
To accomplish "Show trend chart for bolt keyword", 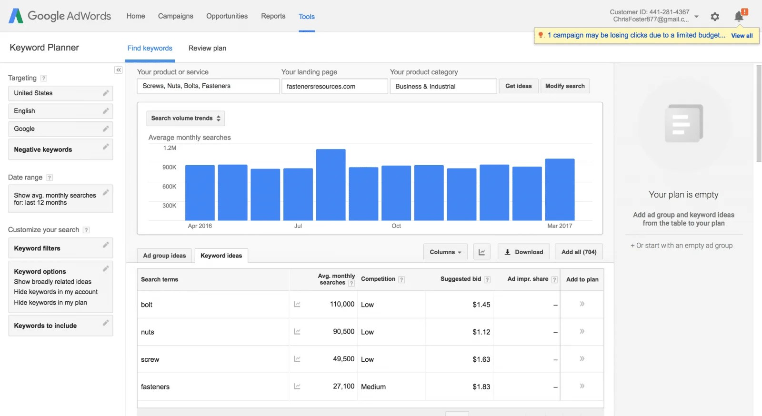I will click(x=297, y=304).
